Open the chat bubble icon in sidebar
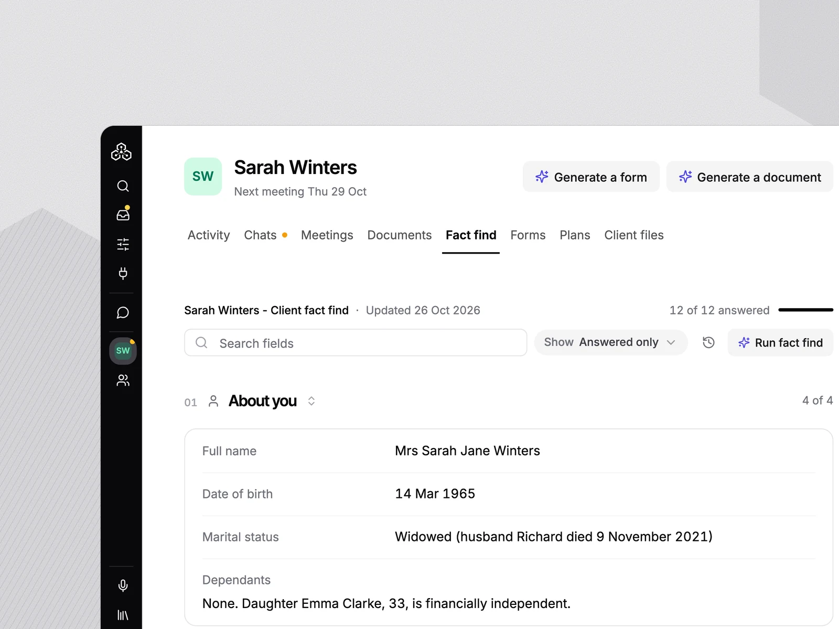The image size is (839, 629). point(123,313)
